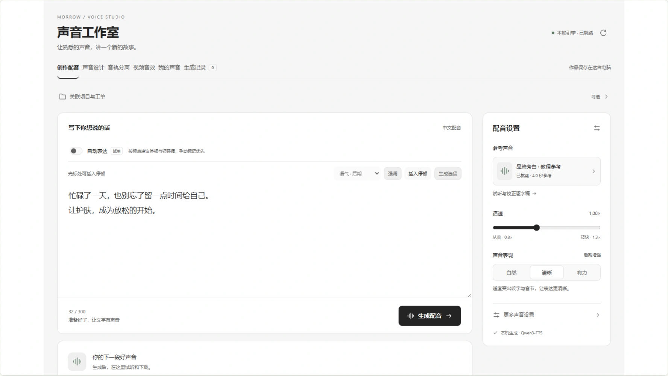Switch to the 声音设计 tab
Screen dimensions: 668x376
click(x=93, y=68)
